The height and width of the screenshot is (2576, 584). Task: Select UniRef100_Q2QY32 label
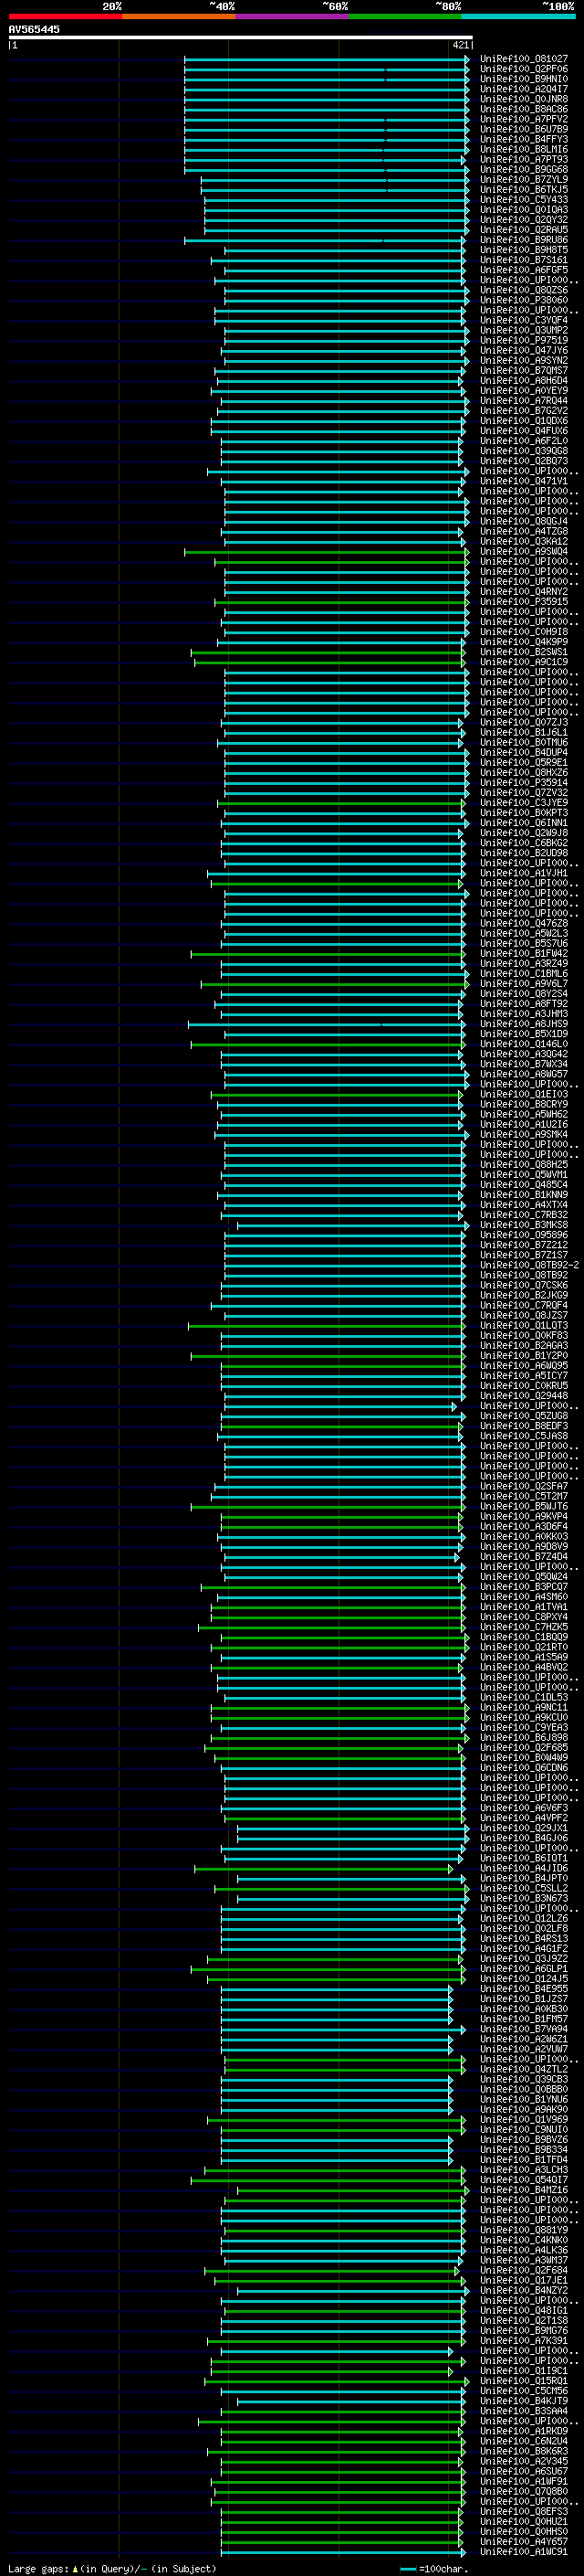[x=524, y=220]
